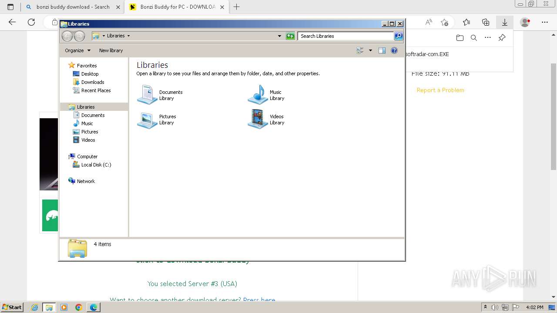Screen dimensions: 557x313
Task: Select Music in navigation pane
Action: pyautogui.click(x=87, y=123)
